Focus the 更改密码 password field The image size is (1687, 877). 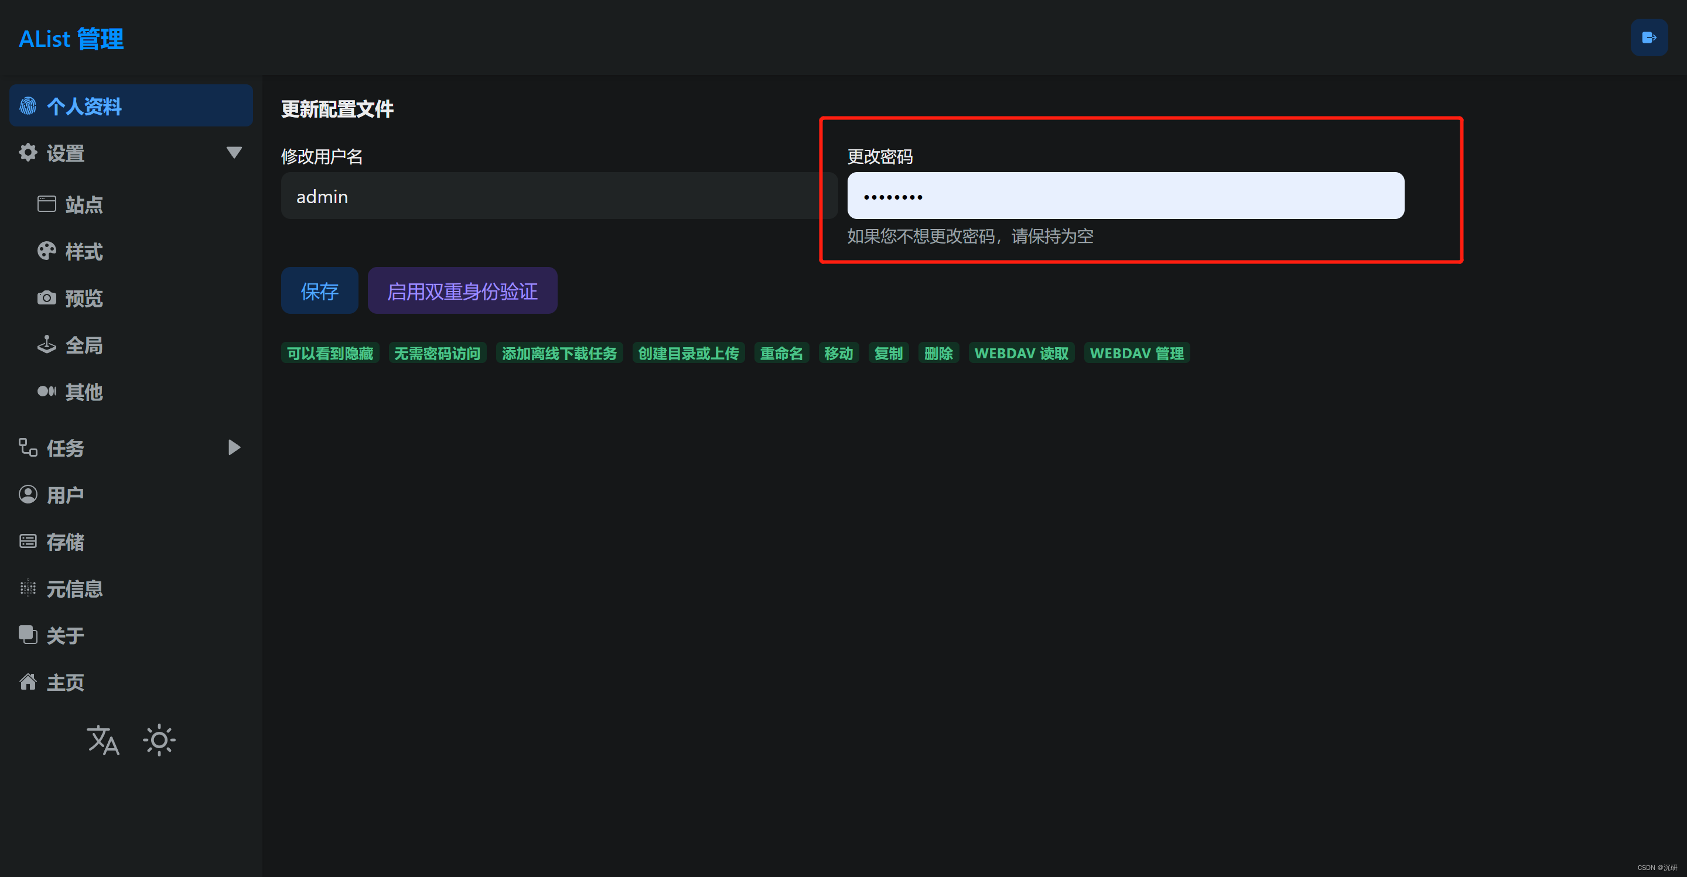[1126, 196]
